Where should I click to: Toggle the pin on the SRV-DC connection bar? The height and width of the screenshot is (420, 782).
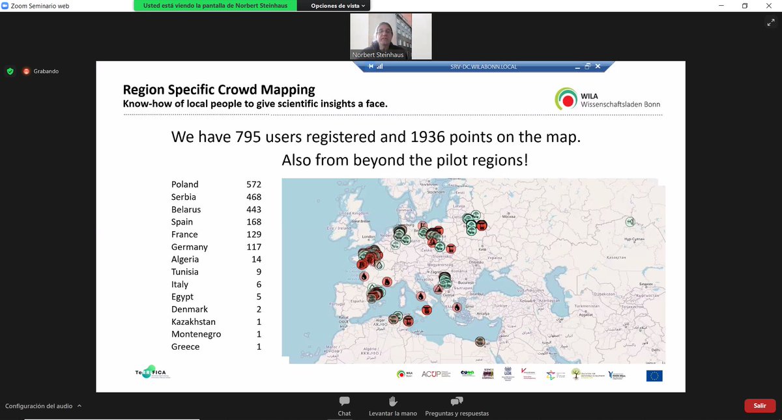(x=371, y=66)
